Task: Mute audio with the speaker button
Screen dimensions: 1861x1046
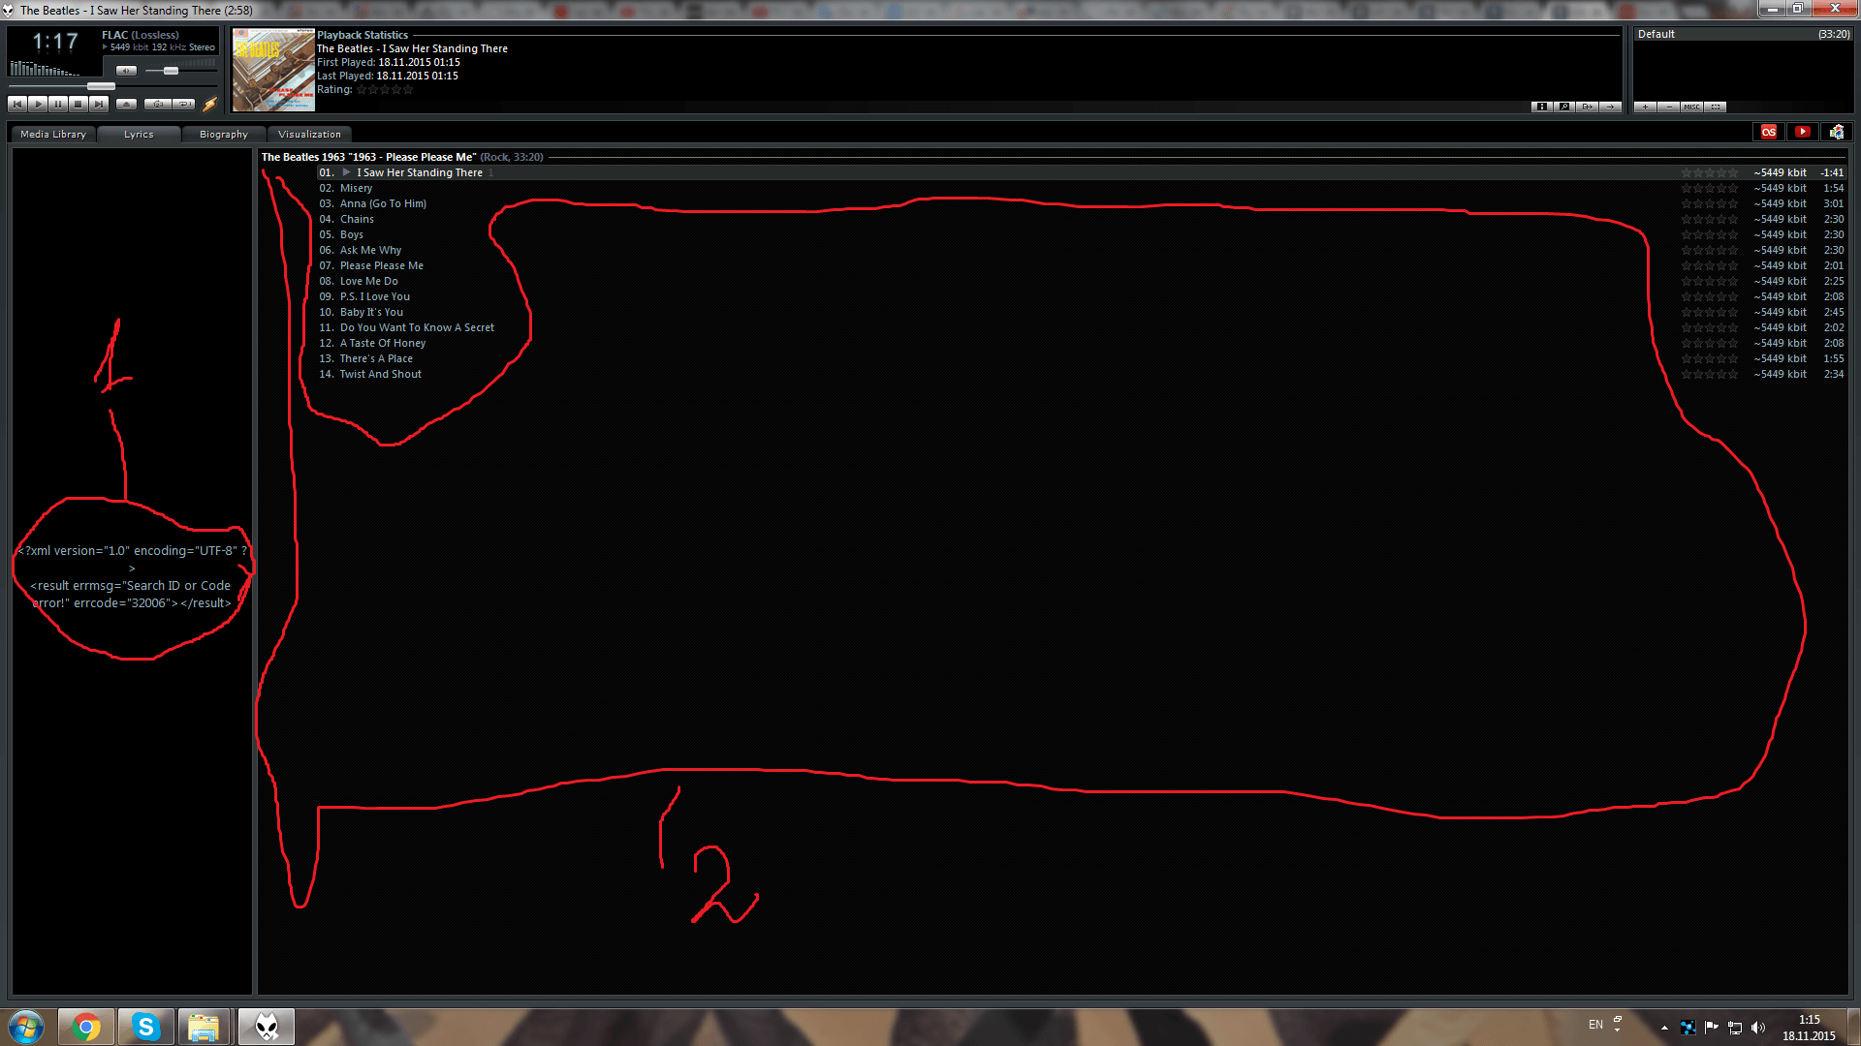Action: (x=126, y=71)
